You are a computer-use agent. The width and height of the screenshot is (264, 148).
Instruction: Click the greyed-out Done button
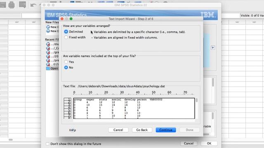190,130
